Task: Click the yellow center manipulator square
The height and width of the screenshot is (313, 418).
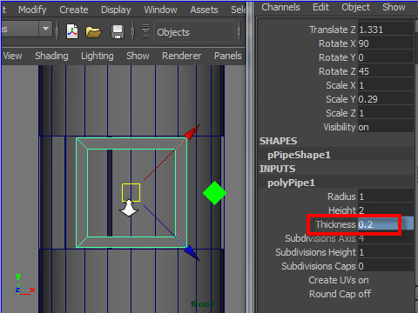Action: point(131,192)
